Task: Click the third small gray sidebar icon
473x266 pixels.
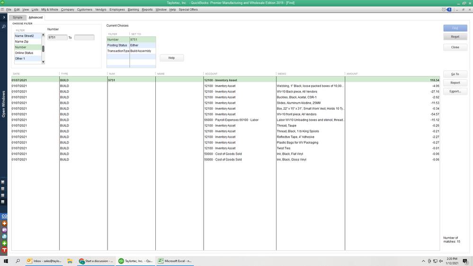Action: 3,195
